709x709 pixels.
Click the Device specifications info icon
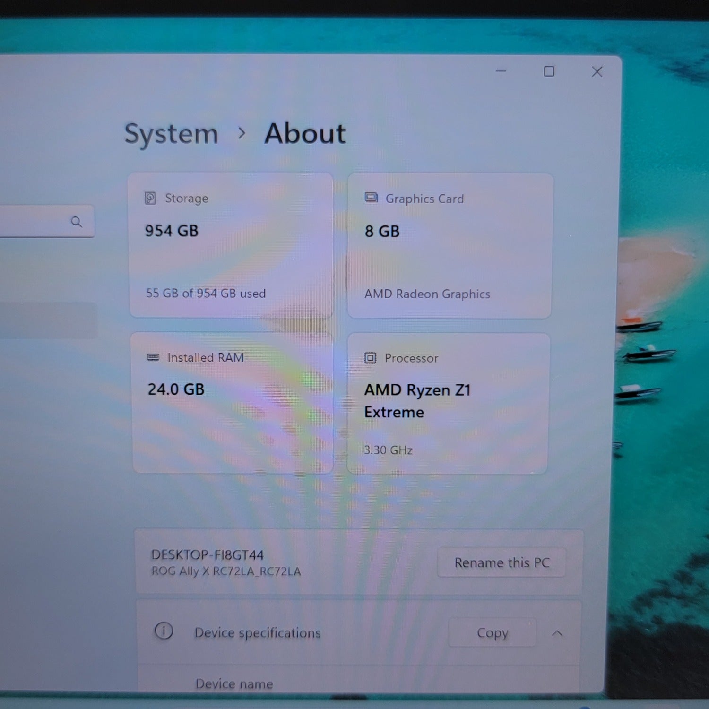164,631
